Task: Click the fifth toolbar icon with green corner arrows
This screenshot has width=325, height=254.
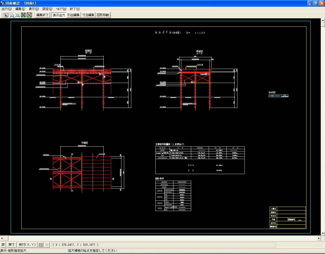Action: point(29,15)
